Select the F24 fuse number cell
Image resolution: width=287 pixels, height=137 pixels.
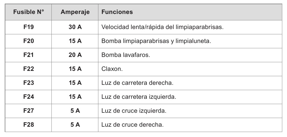pyautogui.click(x=28, y=97)
